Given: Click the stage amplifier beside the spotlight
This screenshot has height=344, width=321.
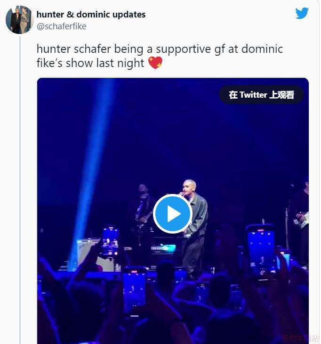Looking at the screenshot, I should 89,252.
